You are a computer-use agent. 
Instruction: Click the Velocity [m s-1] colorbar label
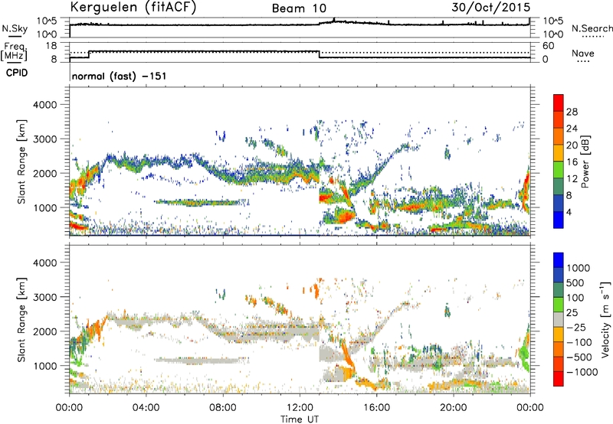pyautogui.click(x=605, y=320)
